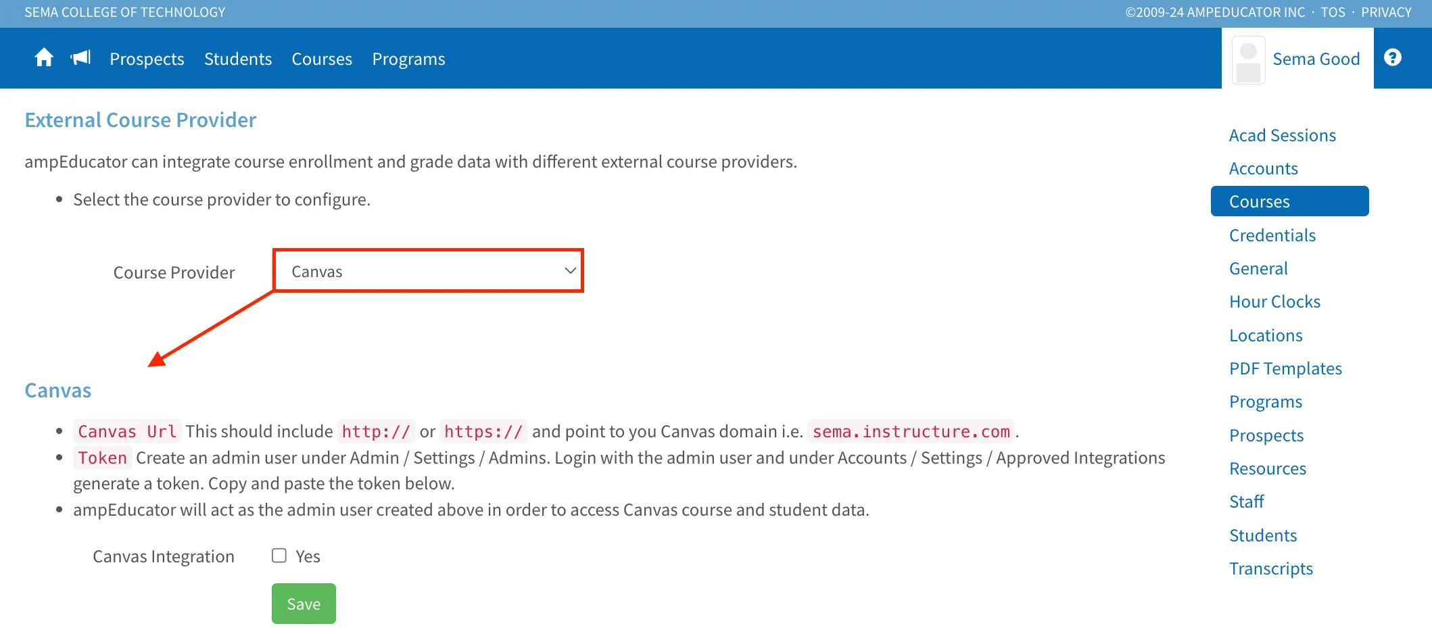
Task: Select Credentials in the sidebar
Action: [1272, 235]
